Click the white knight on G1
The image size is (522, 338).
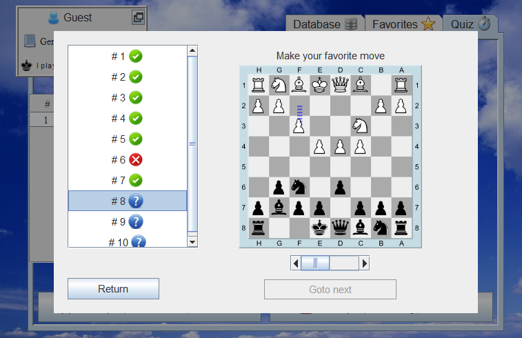tap(279, 86)
